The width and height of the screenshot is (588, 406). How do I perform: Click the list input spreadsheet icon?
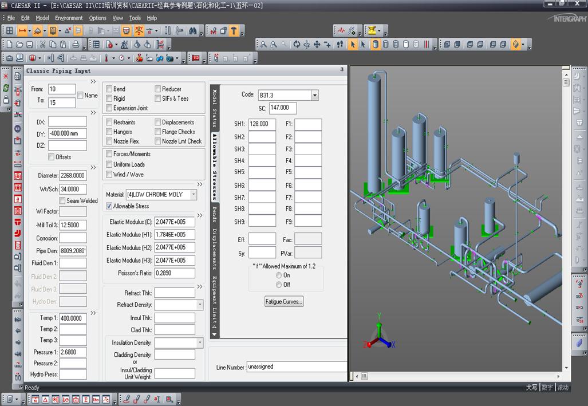[x=96, y=45]
